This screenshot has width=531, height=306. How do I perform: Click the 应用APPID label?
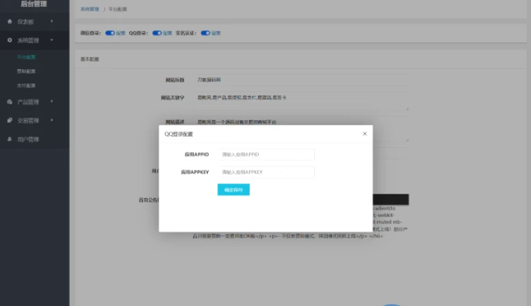[x=196, y=155]
